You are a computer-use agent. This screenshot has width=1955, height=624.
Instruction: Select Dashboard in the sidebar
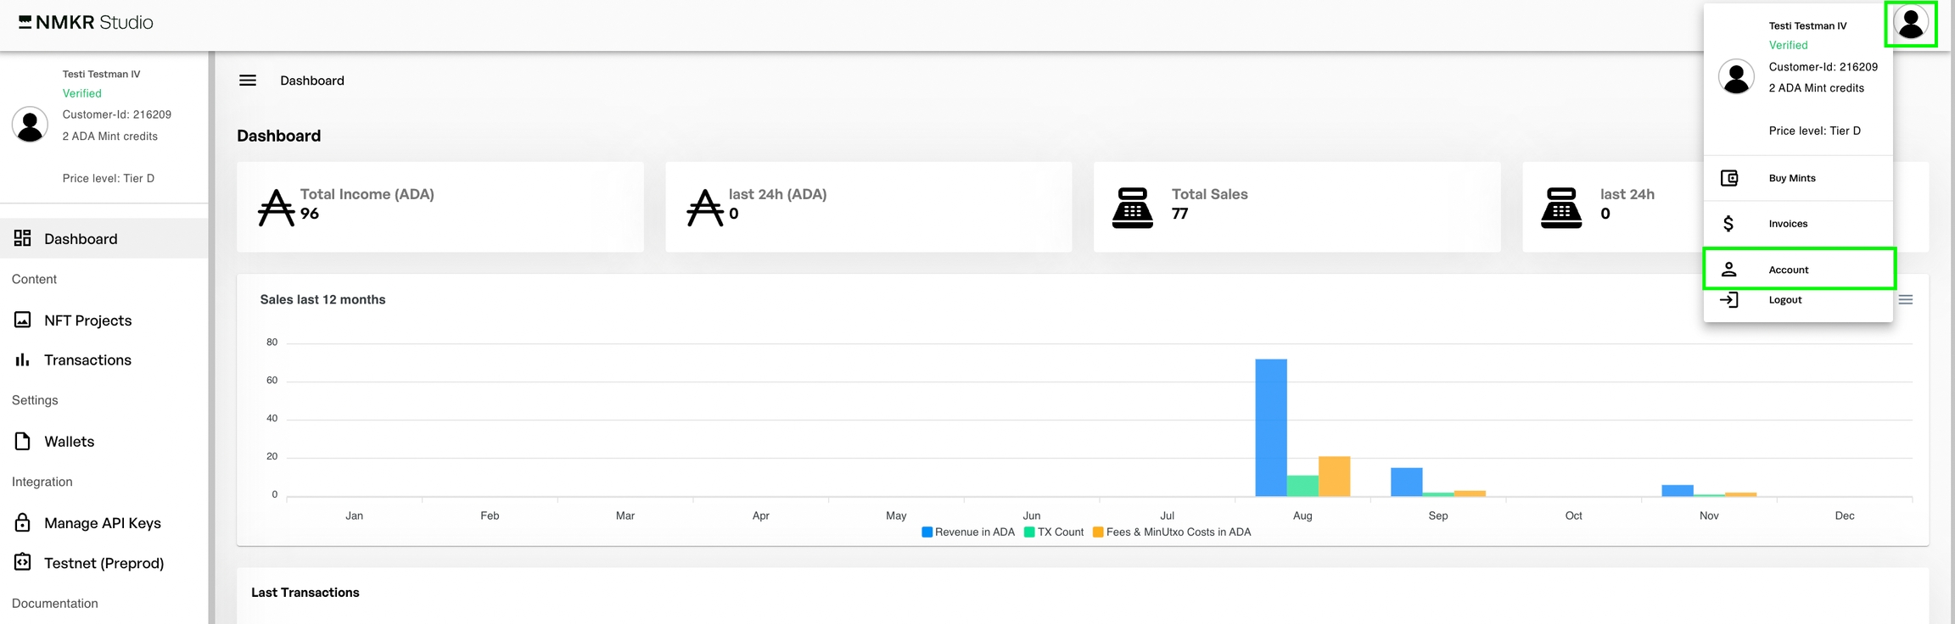click(81, 239)
